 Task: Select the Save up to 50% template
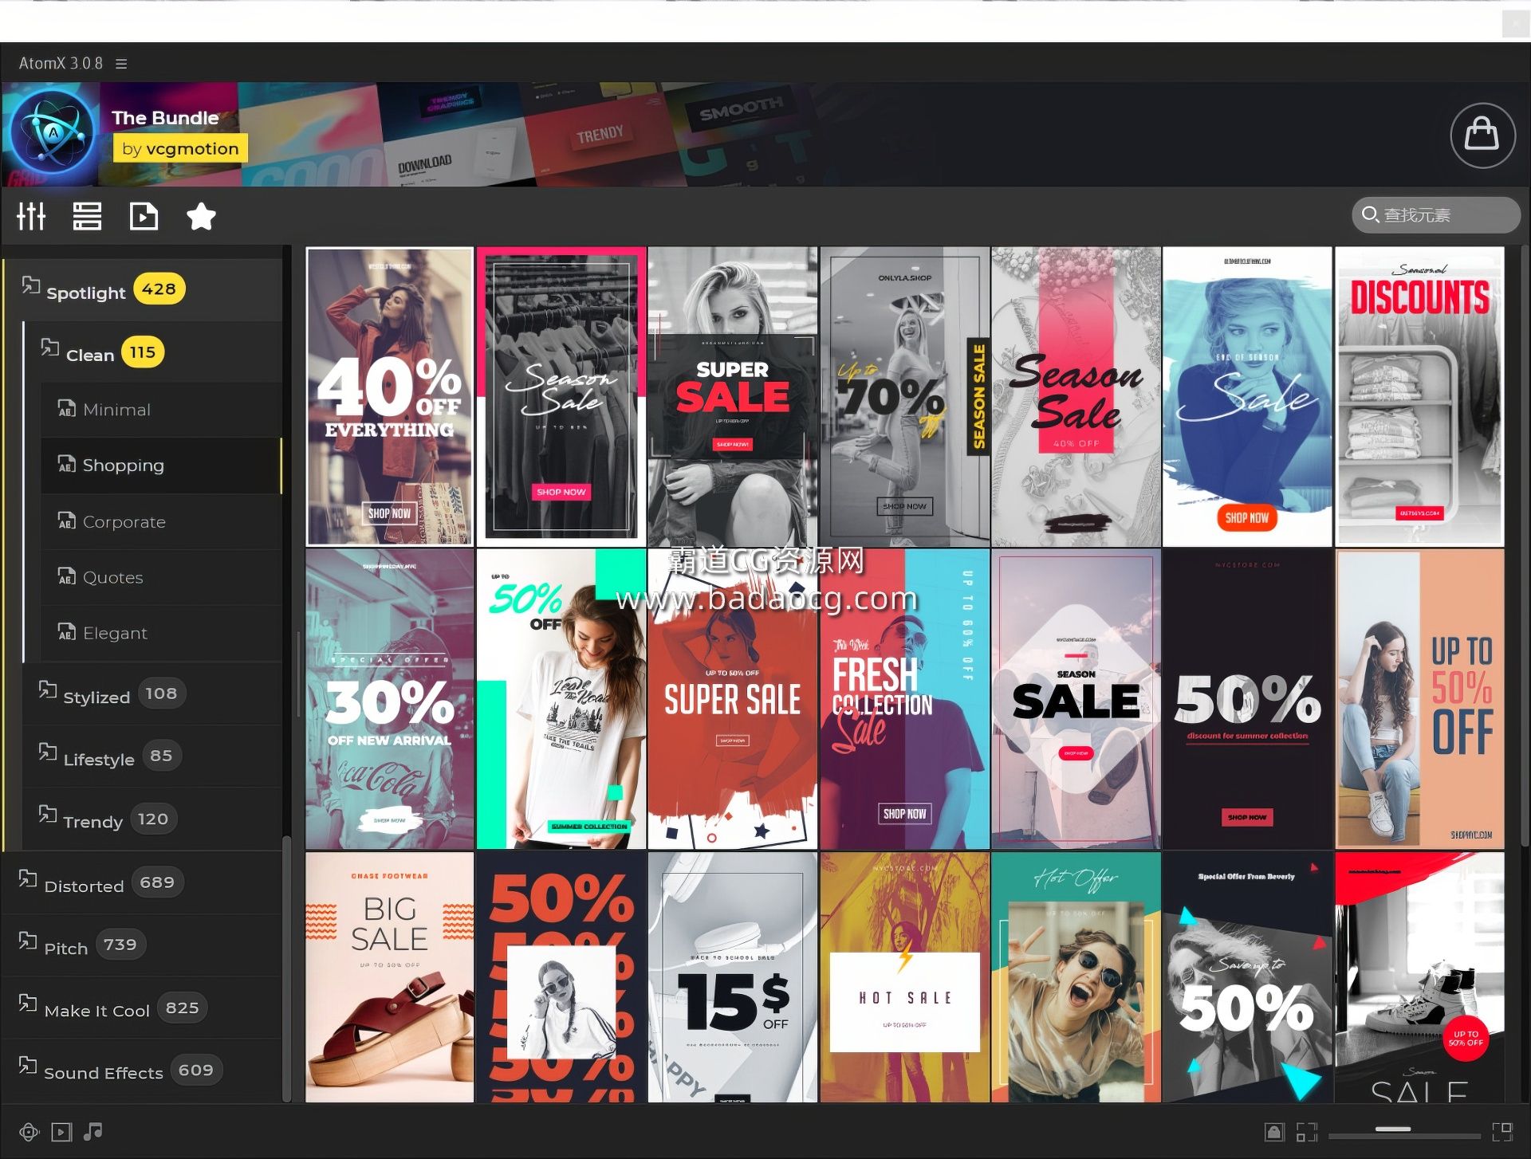point(1248,977)
